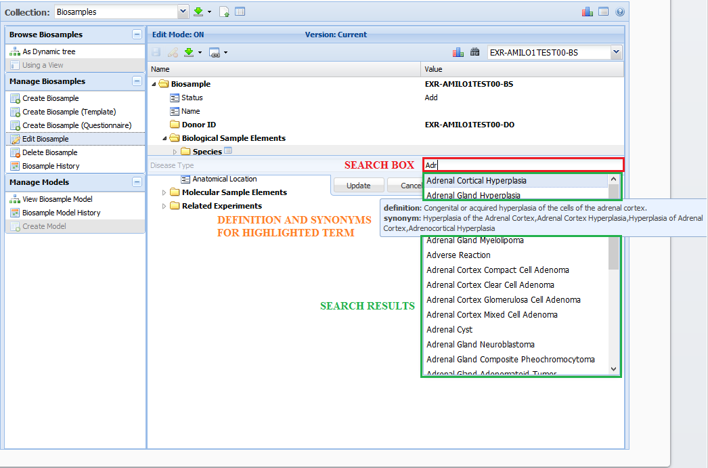708x468 pixels.
Task: Click the link icon in edit toolbar
Action: point(215,52)
